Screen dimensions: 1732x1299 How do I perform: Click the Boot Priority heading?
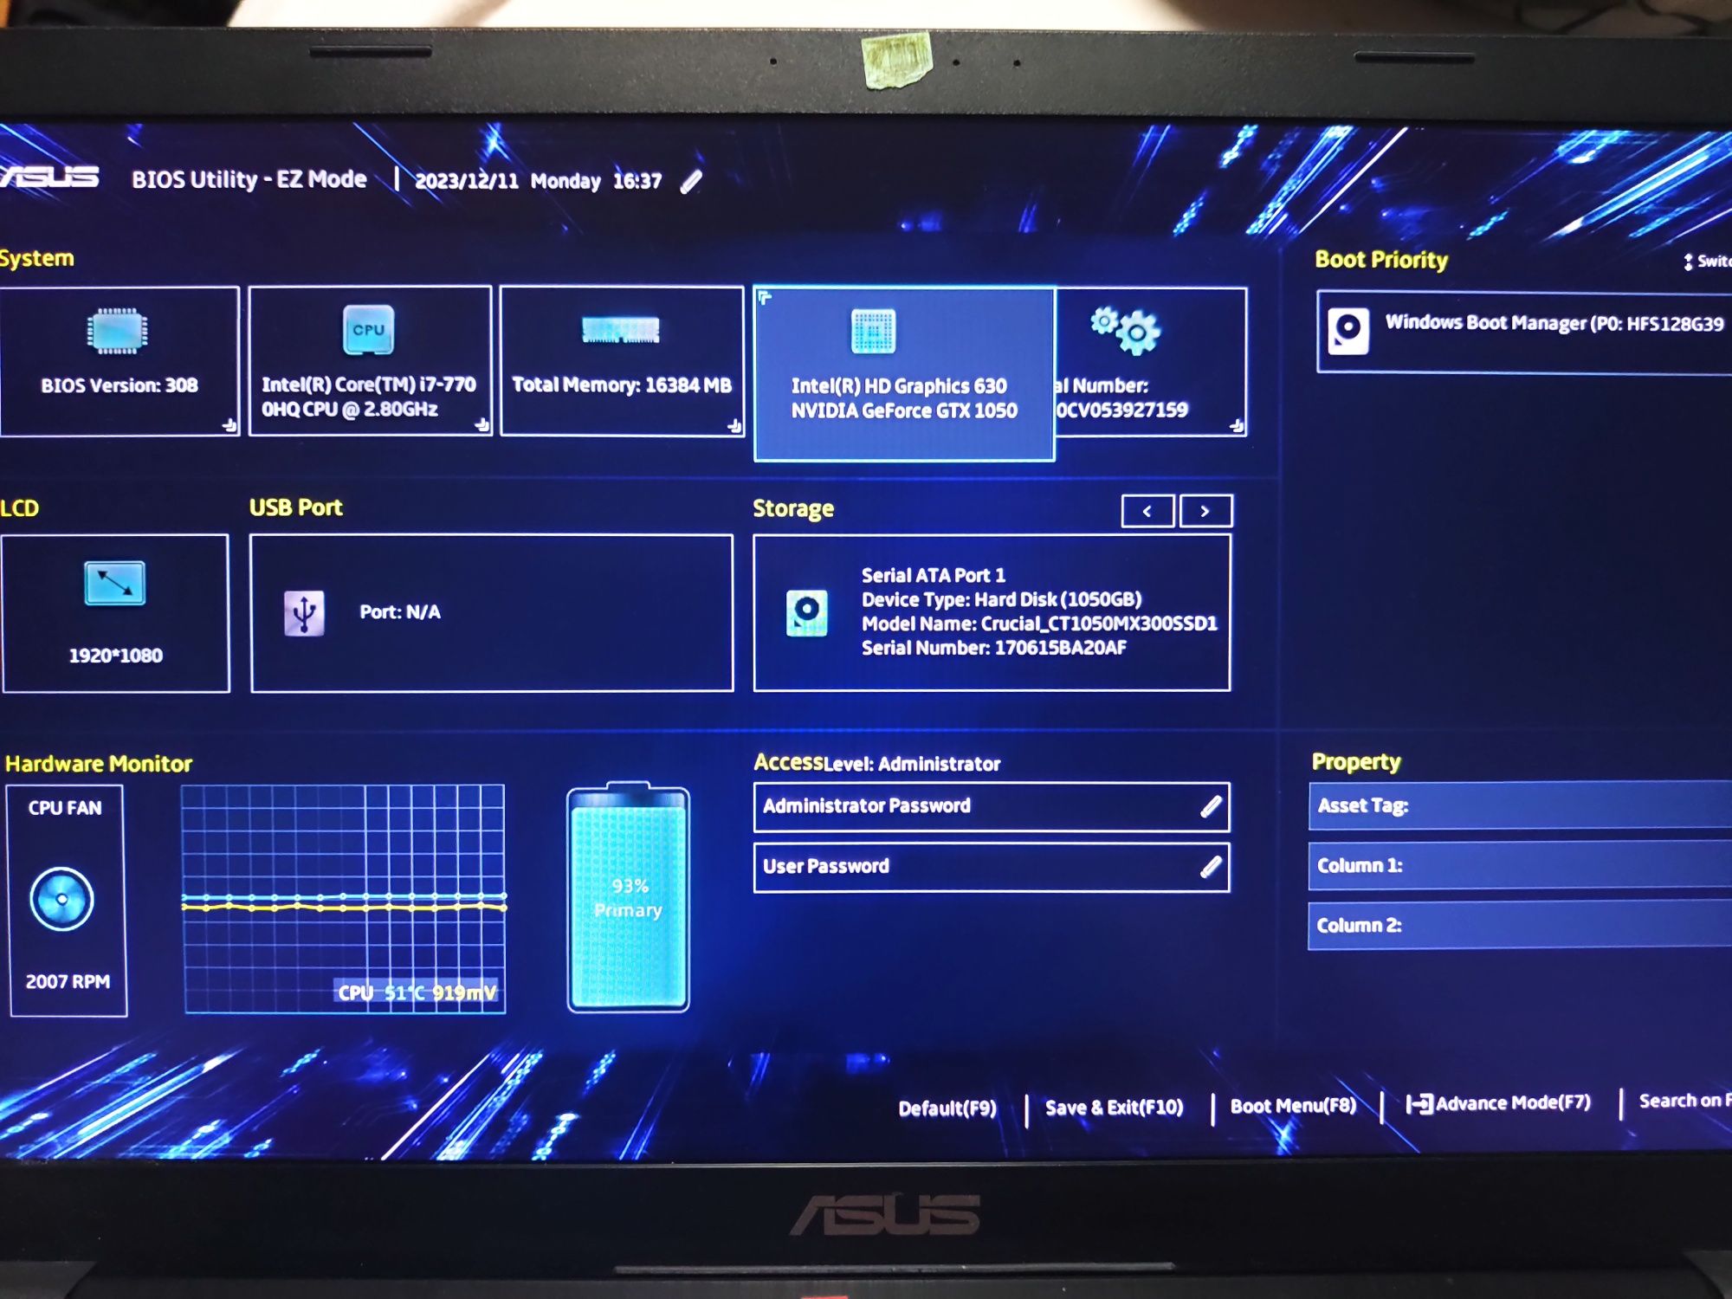(1381, 260)
